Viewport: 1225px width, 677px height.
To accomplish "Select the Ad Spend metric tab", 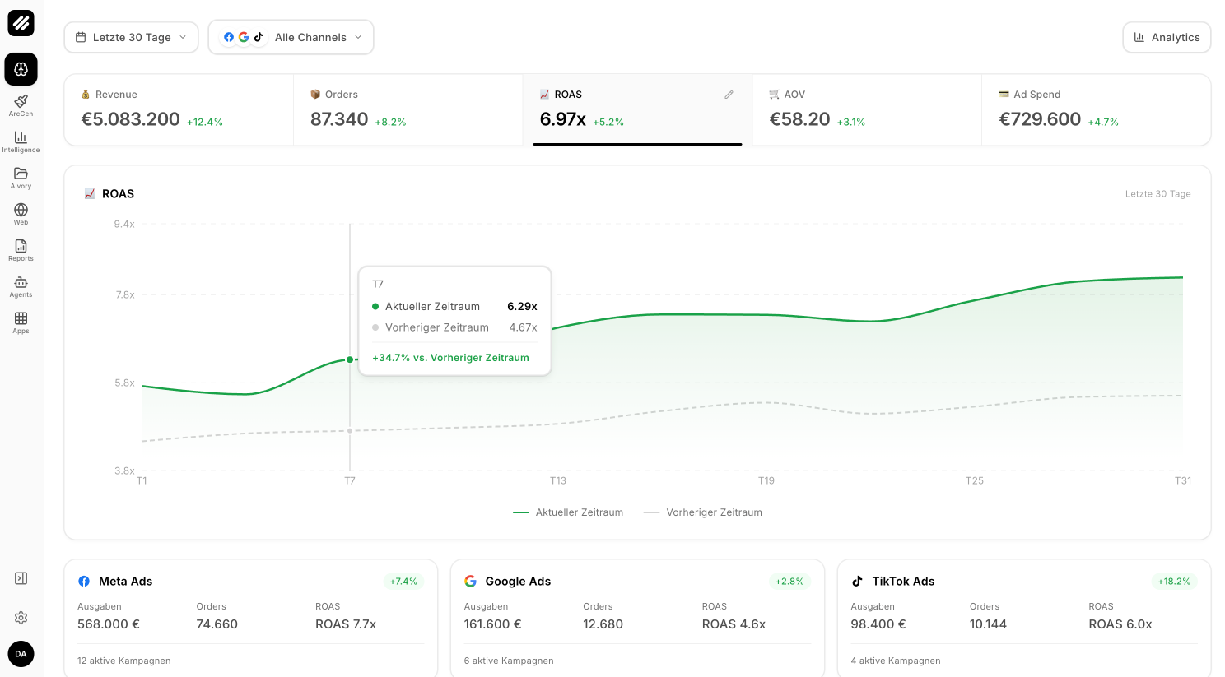I will pos(1095,109).
